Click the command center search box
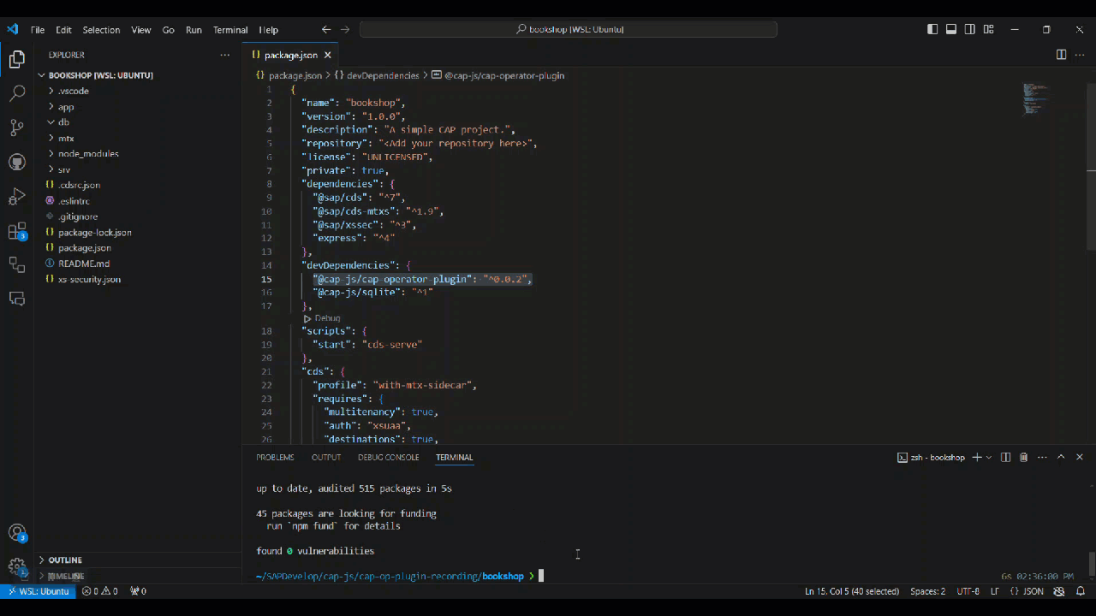1096x616 pixels. [569, 29]
